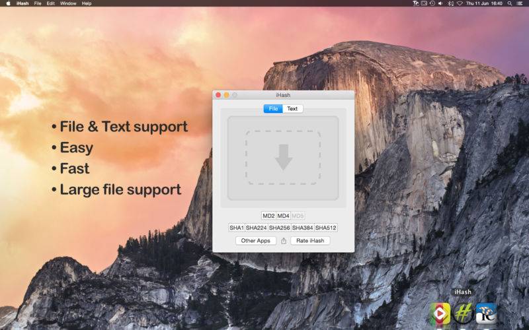
Task: Click the Other Apps button
Action: pos(256,241)
